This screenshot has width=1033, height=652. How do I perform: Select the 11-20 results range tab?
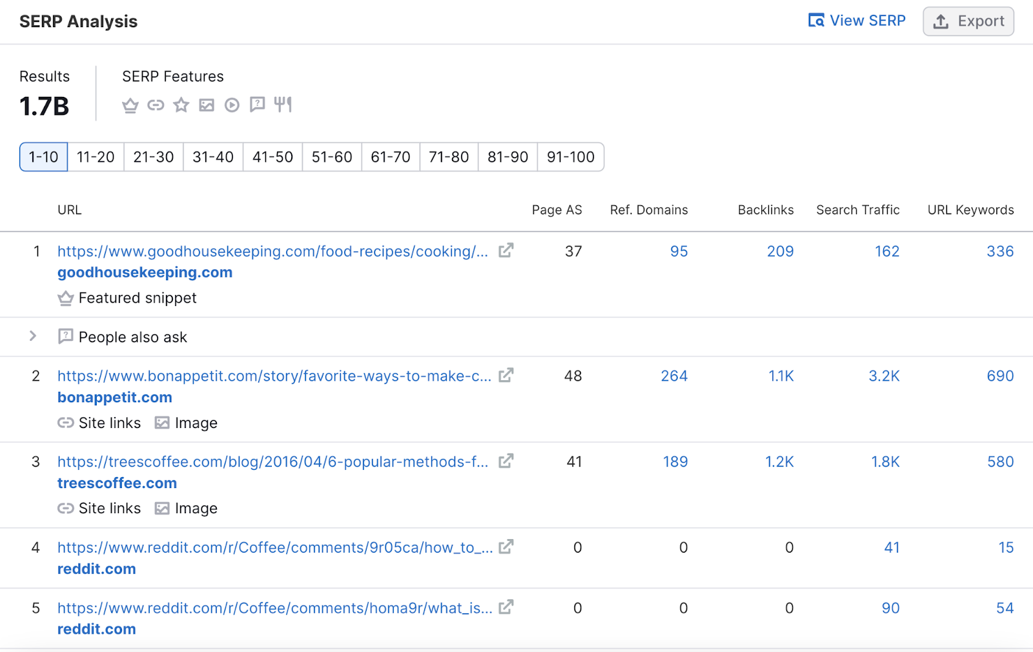point(96,157)
